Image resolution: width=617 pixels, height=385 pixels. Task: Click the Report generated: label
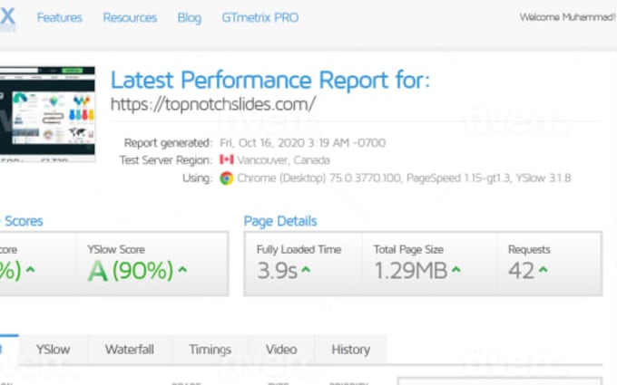[x=168, y=142]
